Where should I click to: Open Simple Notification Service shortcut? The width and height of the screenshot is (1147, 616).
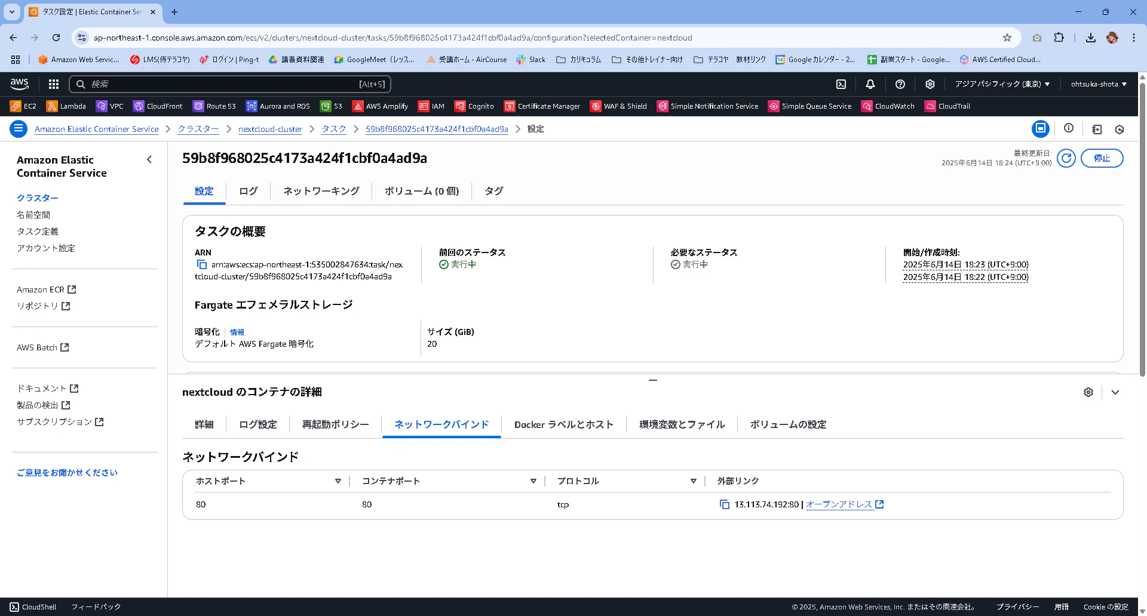[x=708, y=106]
